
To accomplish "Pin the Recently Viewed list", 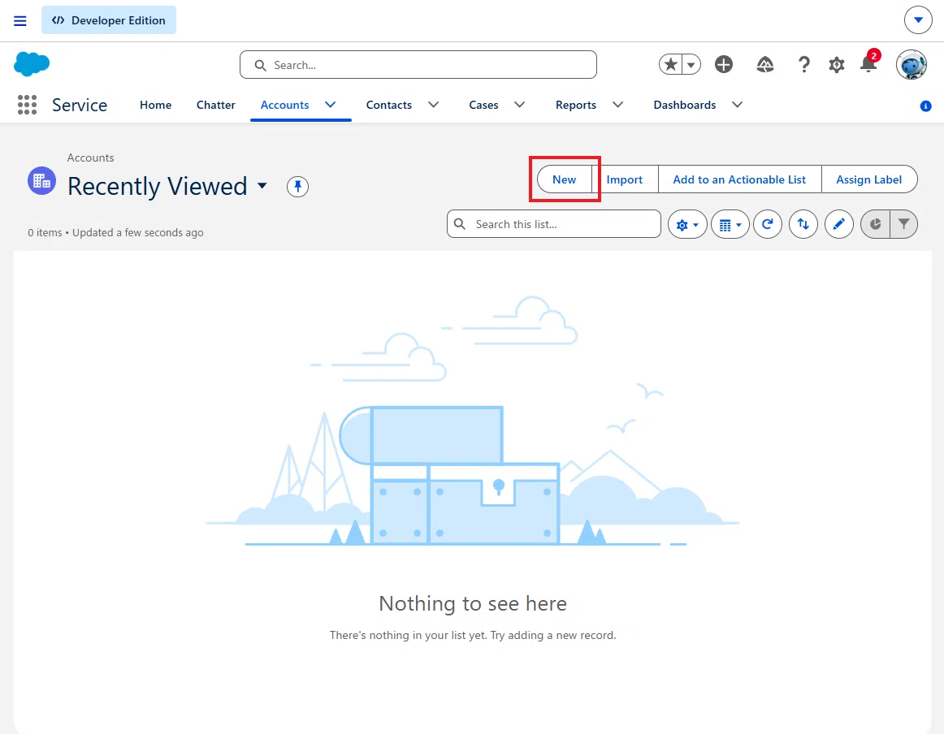I will tap(297, 187).
